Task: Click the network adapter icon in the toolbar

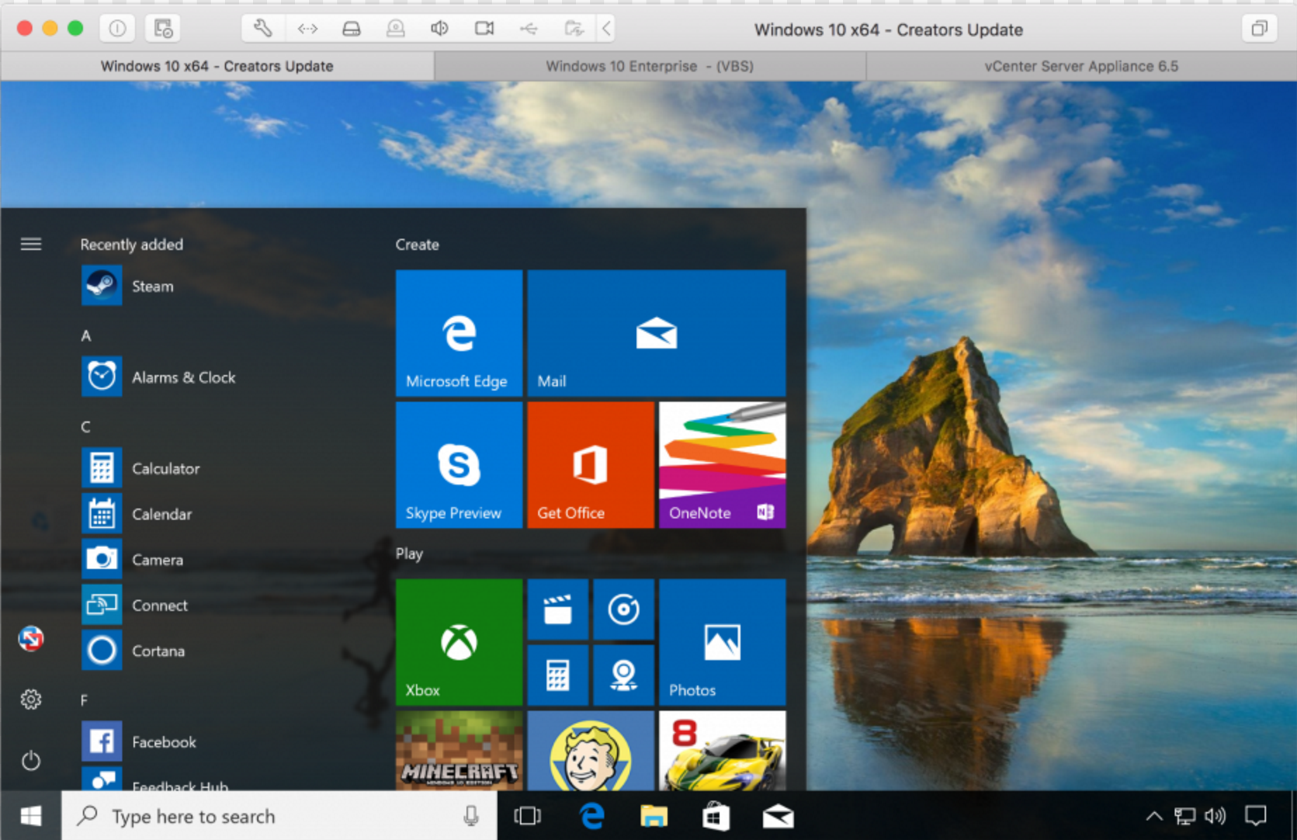Action: point(307,28)
